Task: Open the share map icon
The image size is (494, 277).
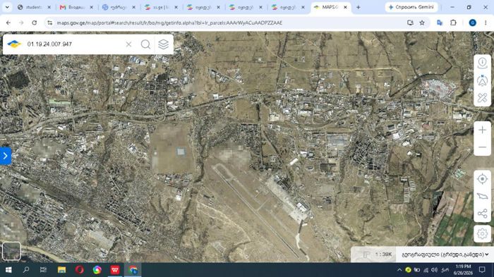Action: (482, 214)
